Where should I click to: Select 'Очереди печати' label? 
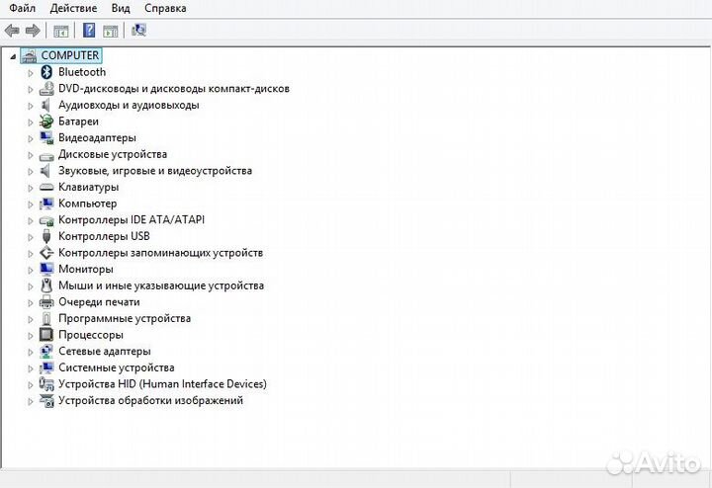[x=99, y=302]
